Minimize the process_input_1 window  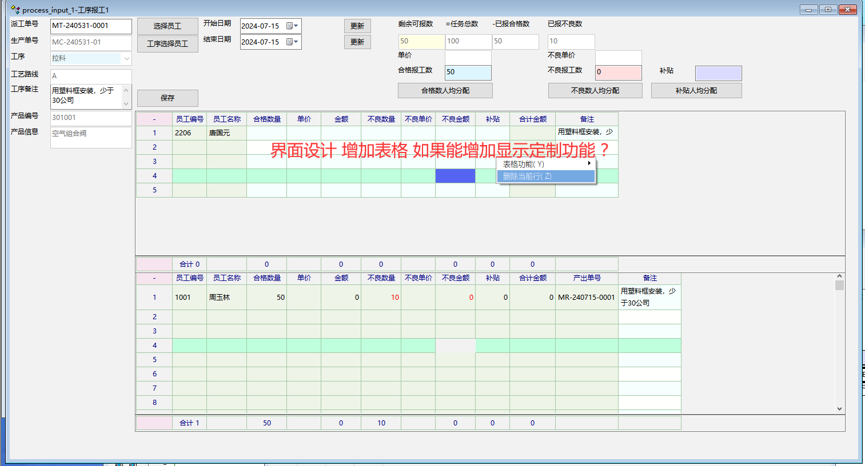tap(808, 10)
